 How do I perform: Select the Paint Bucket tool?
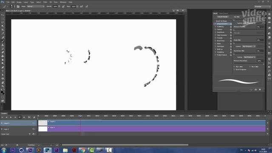pos(3,56)
